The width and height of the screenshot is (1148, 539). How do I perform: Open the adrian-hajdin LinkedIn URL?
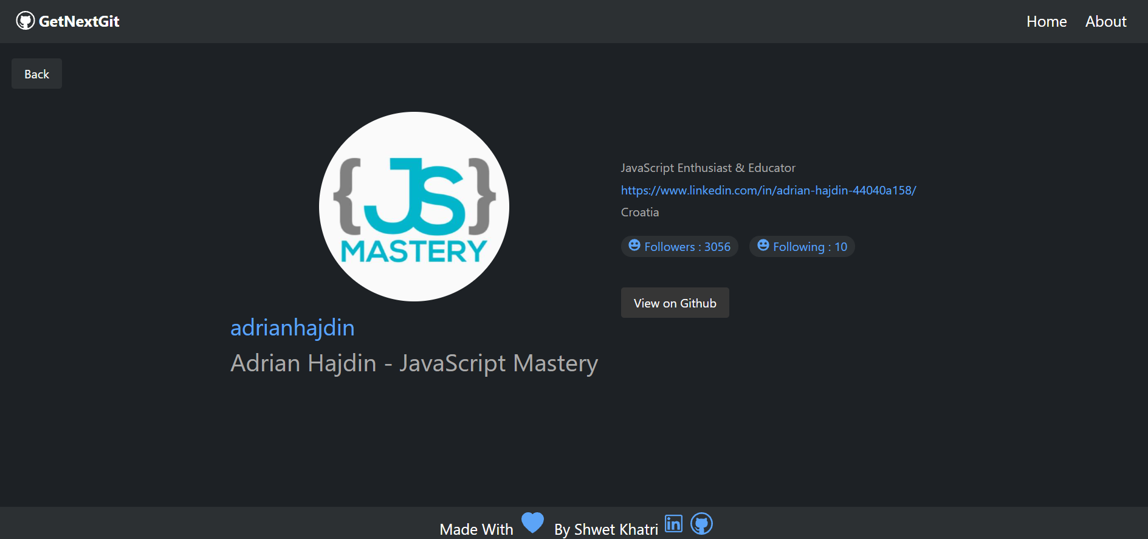pyautogui.click(x=768, y=190)
